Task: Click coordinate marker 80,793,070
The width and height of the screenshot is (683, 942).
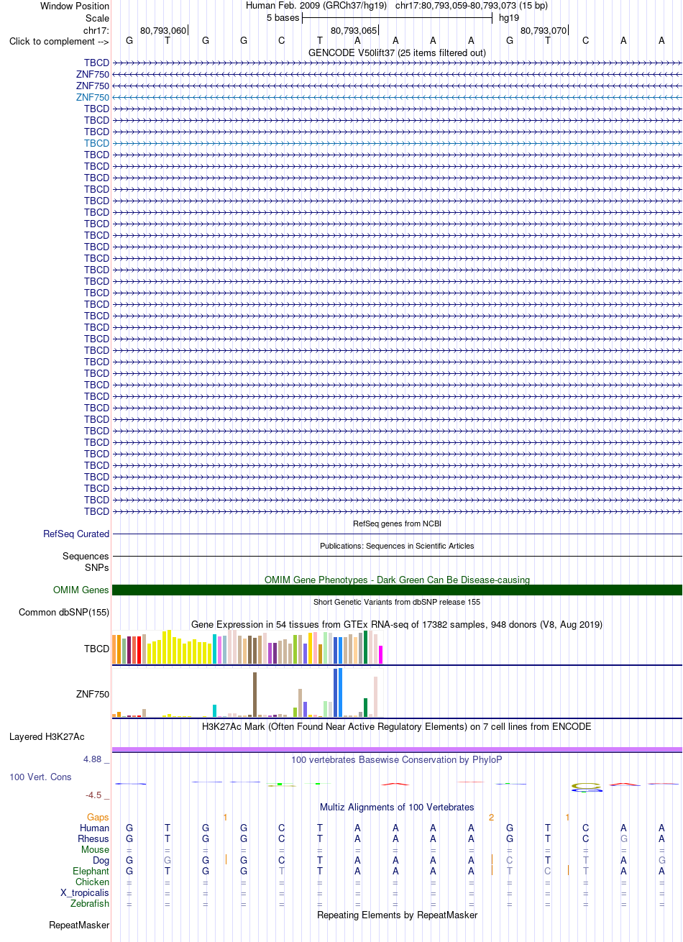Action: [544, 30]
